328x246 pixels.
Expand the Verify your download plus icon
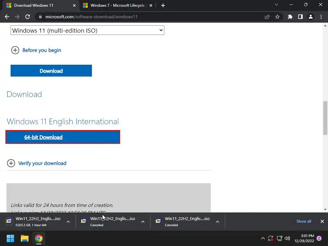click(x=11, y=163)
